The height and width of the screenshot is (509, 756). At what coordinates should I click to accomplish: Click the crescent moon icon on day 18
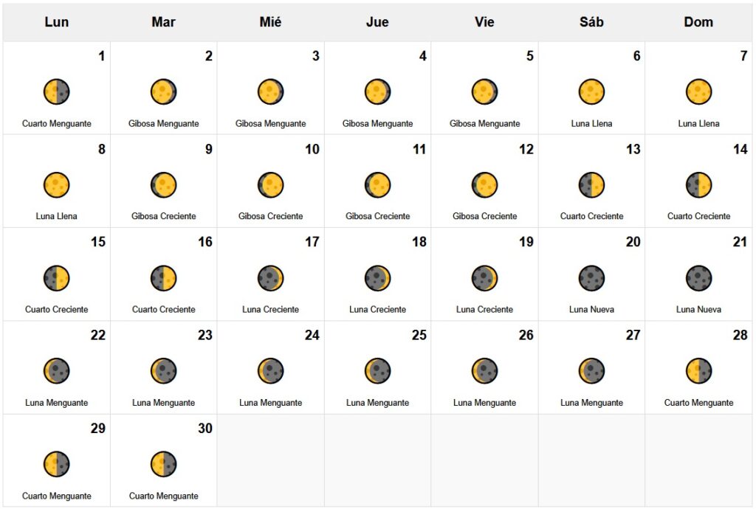coord(378,278)
